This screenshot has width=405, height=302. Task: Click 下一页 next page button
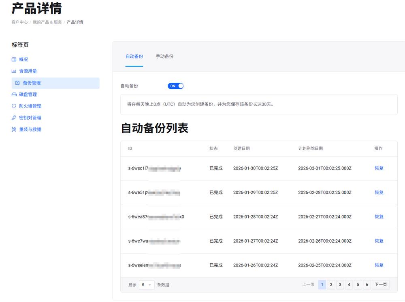click(x=380, y=285)
